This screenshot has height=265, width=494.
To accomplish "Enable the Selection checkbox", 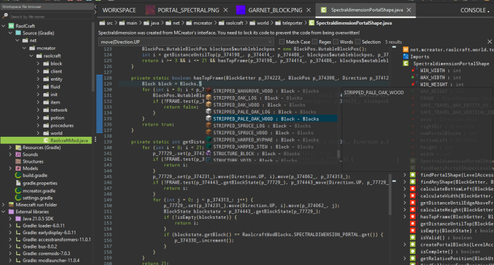I will tap(358, 41).
